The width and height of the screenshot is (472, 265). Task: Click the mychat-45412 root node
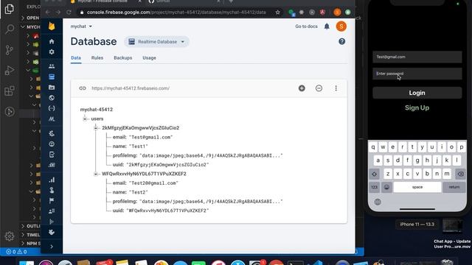(x=97, y=110)
